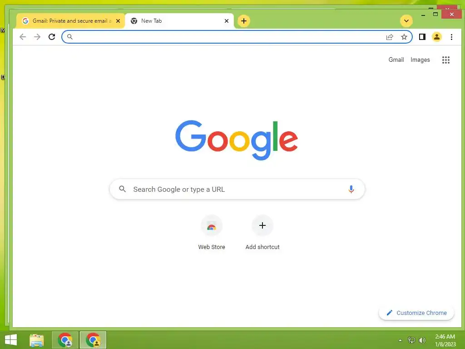
Task: Open the Google apps grid
Action: pos(446,60)
